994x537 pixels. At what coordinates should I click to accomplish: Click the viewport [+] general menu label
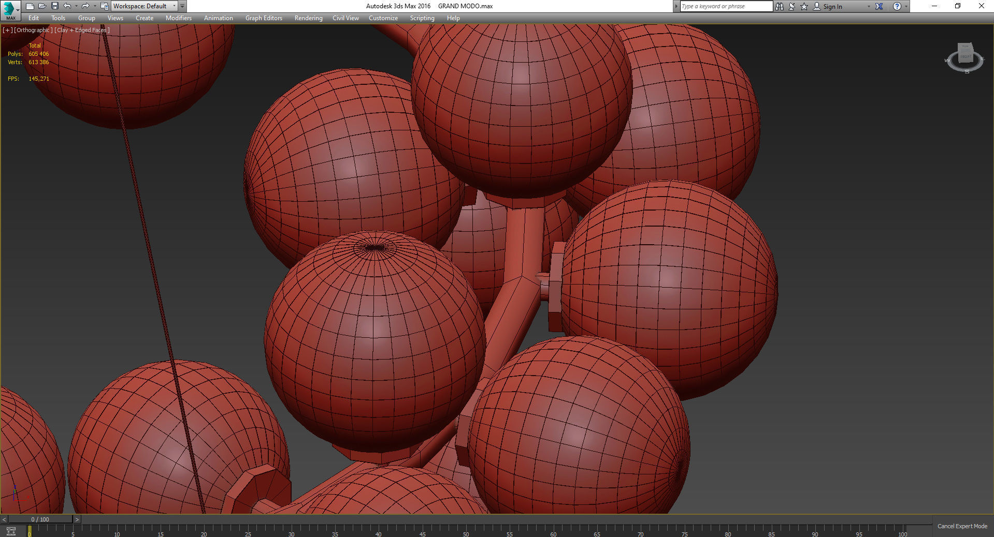pos(7,30)
